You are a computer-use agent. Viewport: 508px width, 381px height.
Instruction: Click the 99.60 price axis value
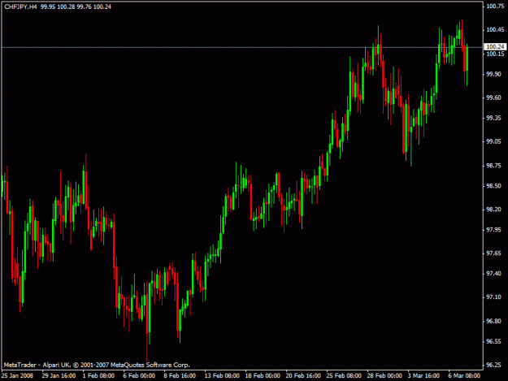click(x=494, y=97)
